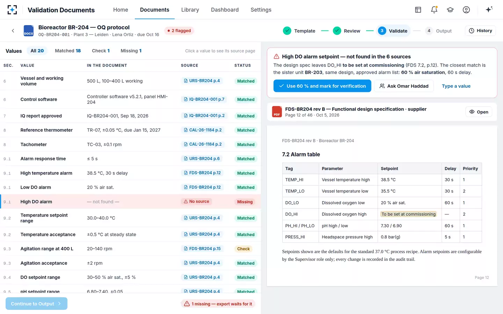Open the History button

tap(480, 31)
